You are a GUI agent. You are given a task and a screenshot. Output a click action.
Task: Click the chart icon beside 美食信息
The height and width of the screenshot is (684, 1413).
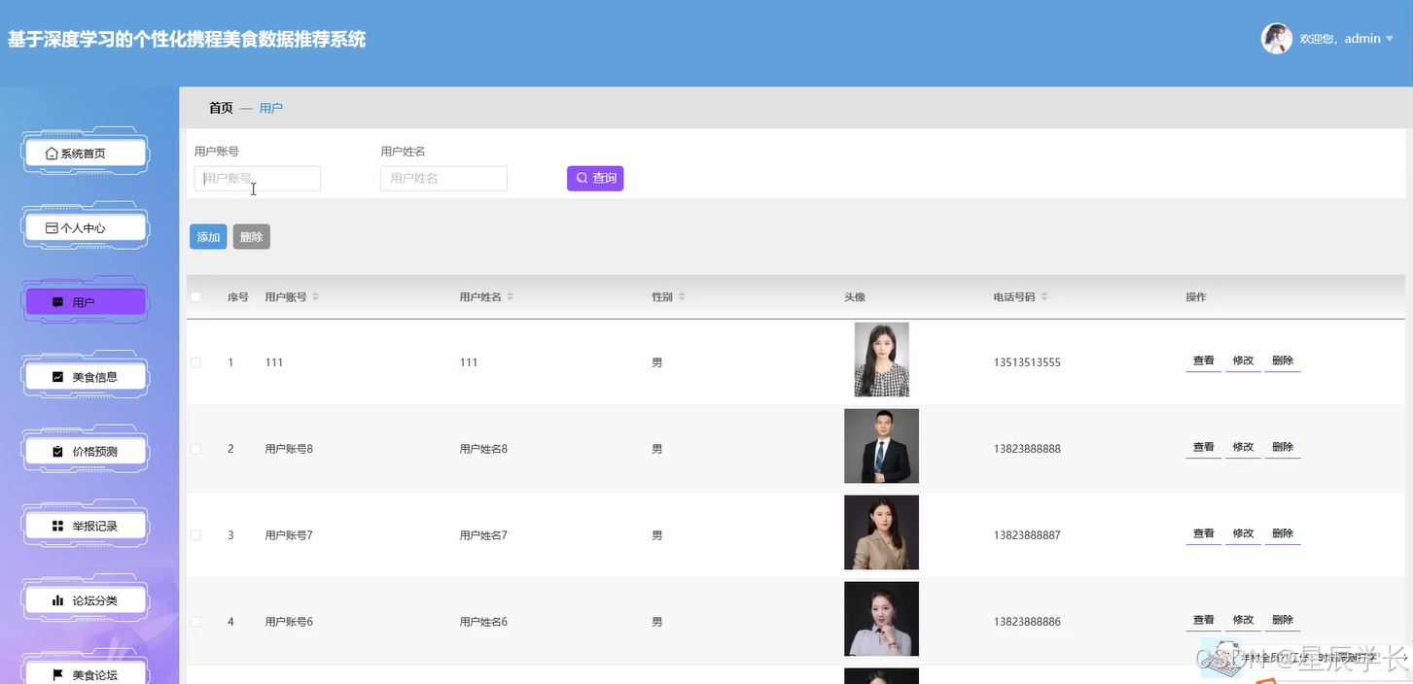pyautogui.click(x=57, y=377)
